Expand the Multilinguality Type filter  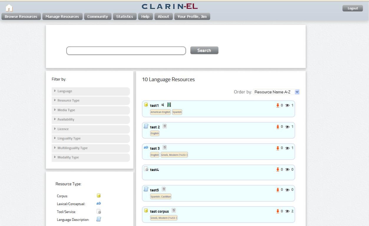click(x=91, y=148)
